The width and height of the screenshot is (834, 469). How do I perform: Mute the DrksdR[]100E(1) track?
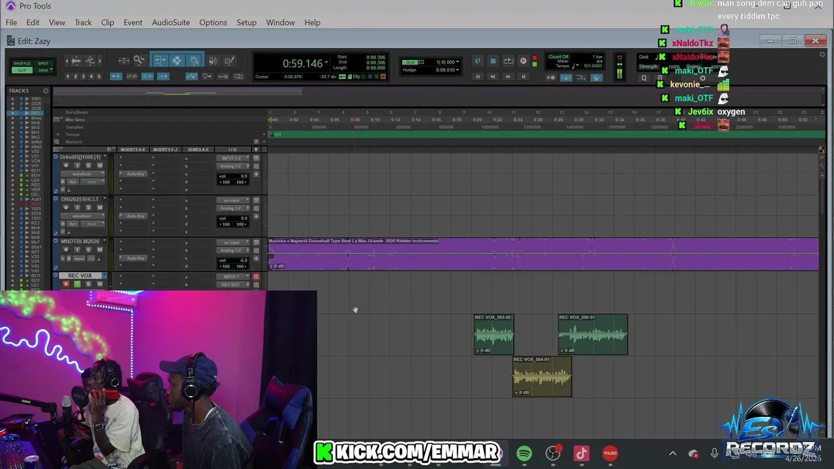pyautogui.click(x=100, y=165)
